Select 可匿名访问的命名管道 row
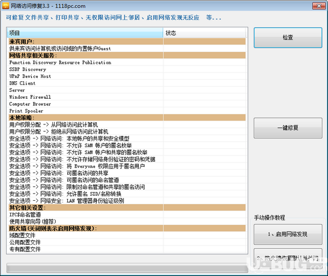 click(127, 180)
